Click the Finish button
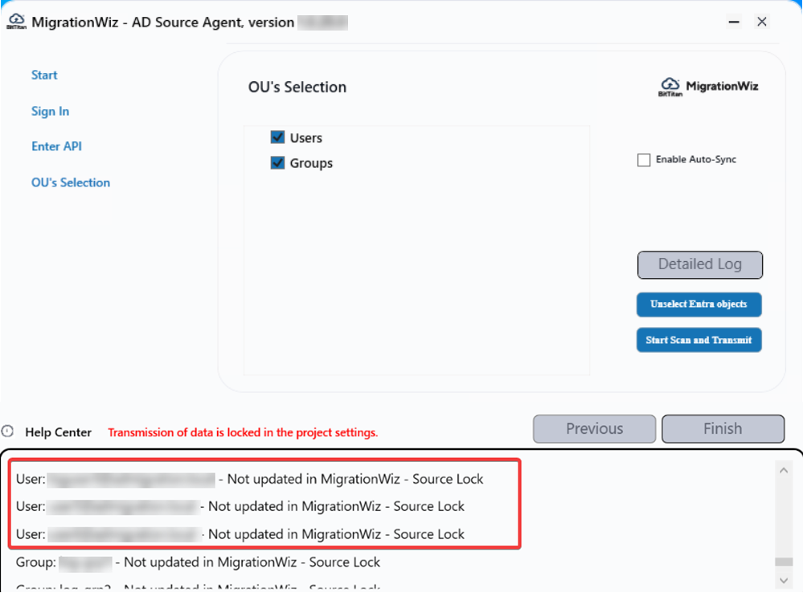Image resolution: width=803 pixels, height=593 pixels. [x=722, y=429]
